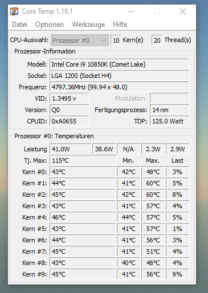The image size is (208, 293).
Task: Open the Datei menu
Action: pyautogui.click(x=19, y=24)
